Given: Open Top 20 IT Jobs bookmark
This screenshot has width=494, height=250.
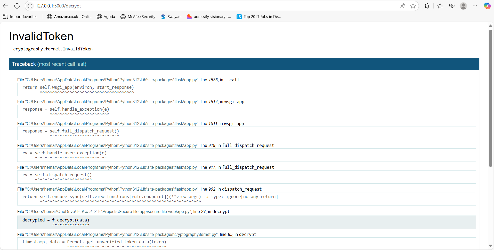Looking at the screenshot, I should 259,17.
